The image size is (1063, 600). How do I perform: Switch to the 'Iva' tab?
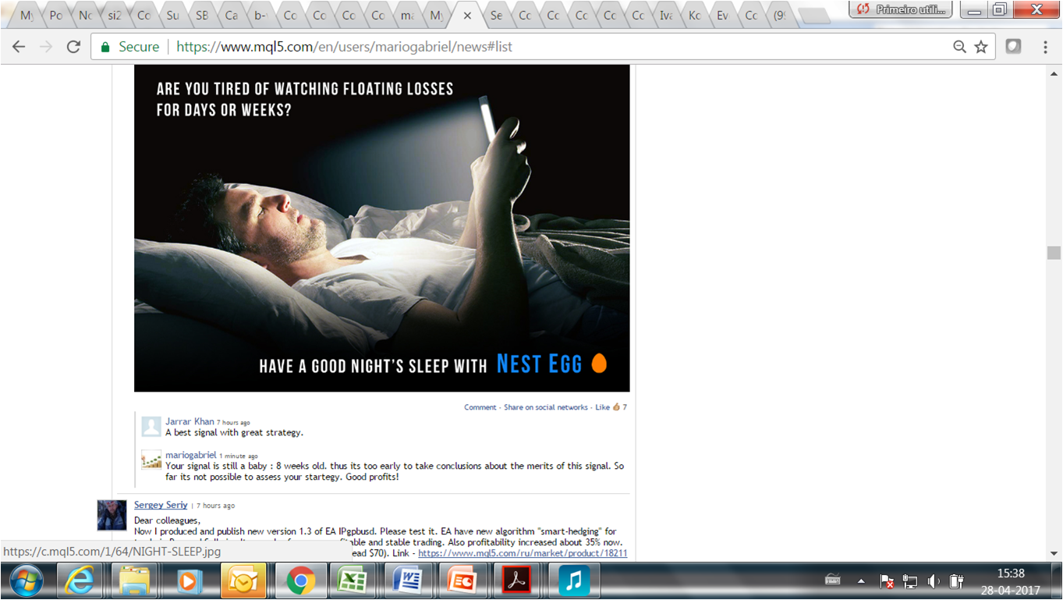point(666,16)
